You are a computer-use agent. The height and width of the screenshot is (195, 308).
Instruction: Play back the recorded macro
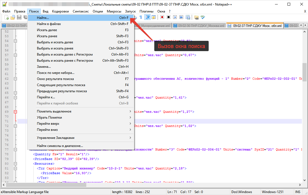coord(175,17)
